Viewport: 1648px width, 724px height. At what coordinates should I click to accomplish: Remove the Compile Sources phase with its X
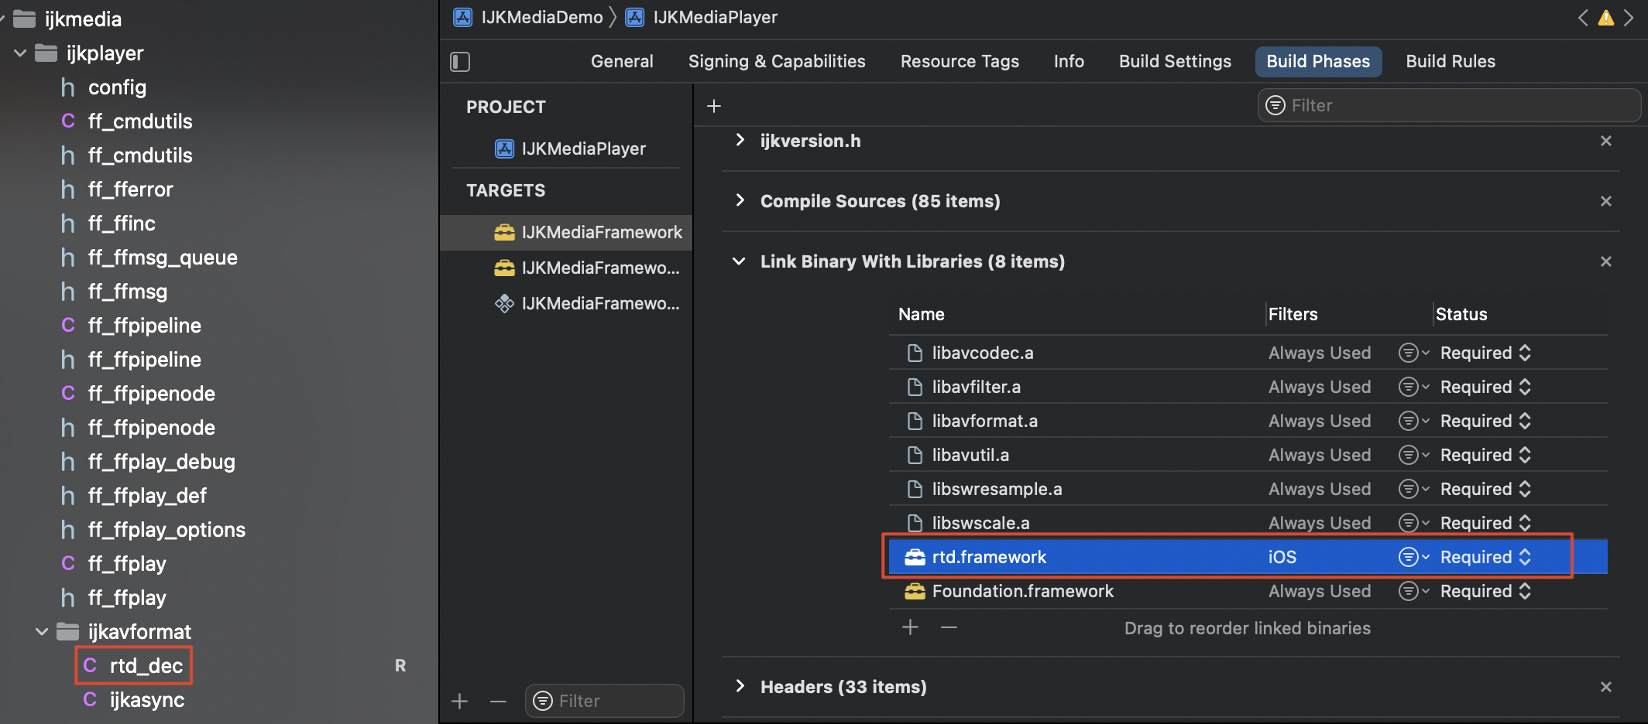pyautogui.click(x=1606, y=201)
